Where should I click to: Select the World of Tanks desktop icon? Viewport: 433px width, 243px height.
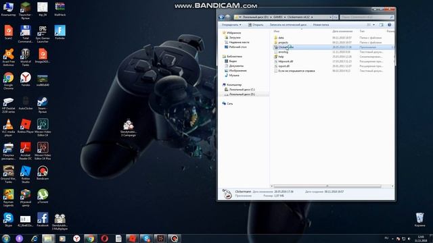point(26,57)
